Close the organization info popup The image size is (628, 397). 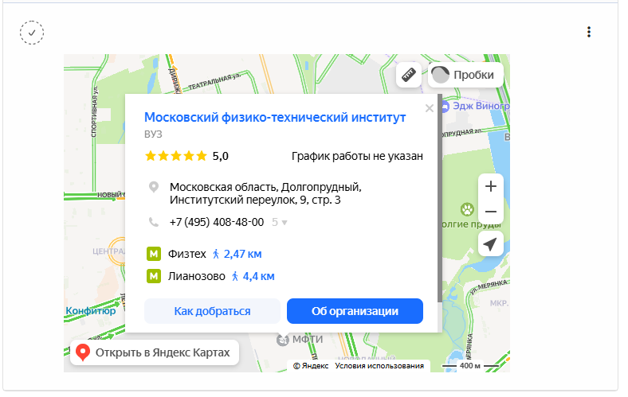430,108
